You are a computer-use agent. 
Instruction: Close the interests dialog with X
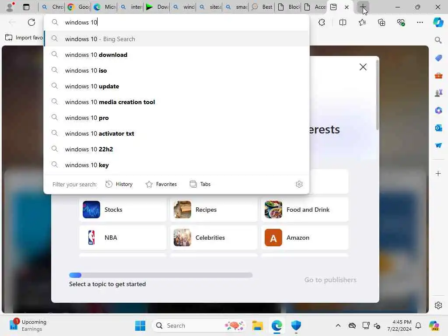pos(363,67)
